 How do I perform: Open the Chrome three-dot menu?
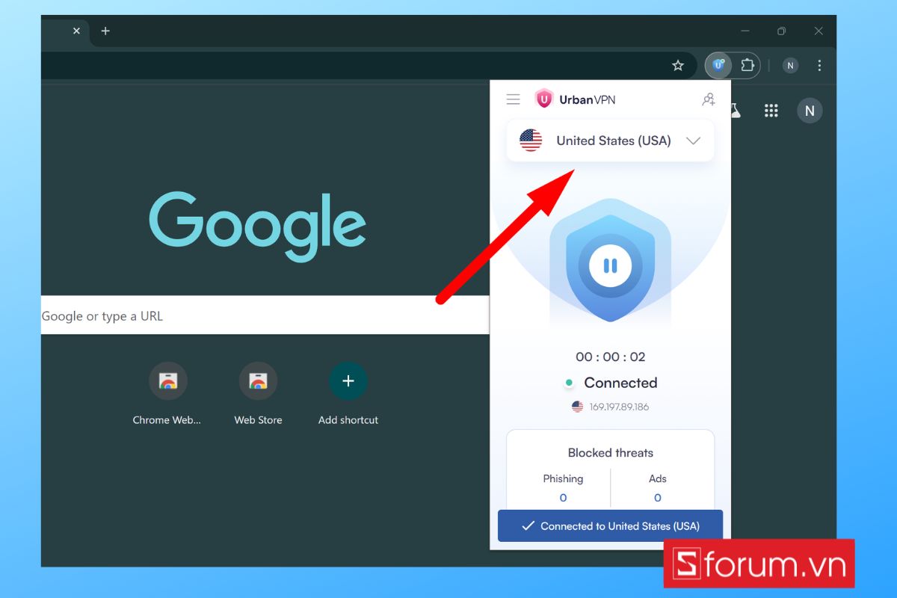pos(820,66)
